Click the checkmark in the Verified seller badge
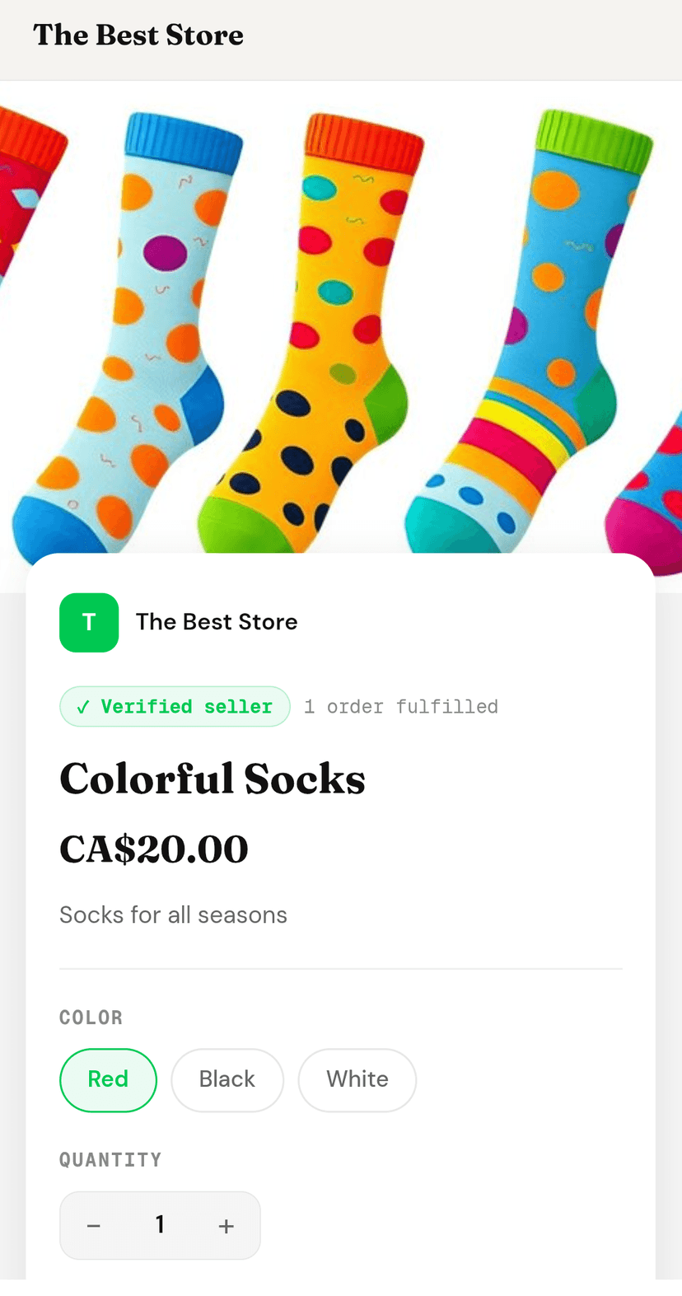 (x=82, y=706)
